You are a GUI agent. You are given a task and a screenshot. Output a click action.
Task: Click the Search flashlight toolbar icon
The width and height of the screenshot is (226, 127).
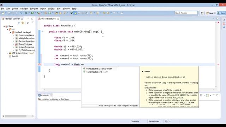coord(64,13)
